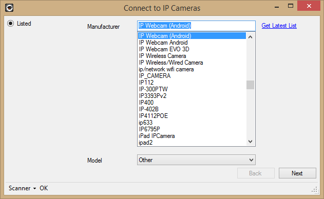
Task: Choose ipad2 at bottom of list
Action: (x=192, y=143)
